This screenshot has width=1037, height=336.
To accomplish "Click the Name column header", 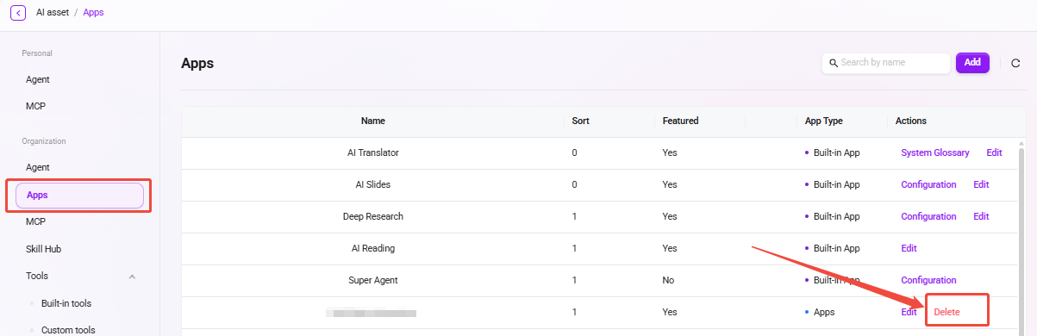I will (x=373, y=121).
